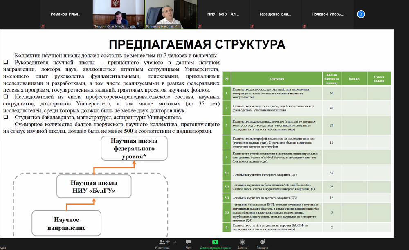Start recording with the Запись button

point(243,243)
